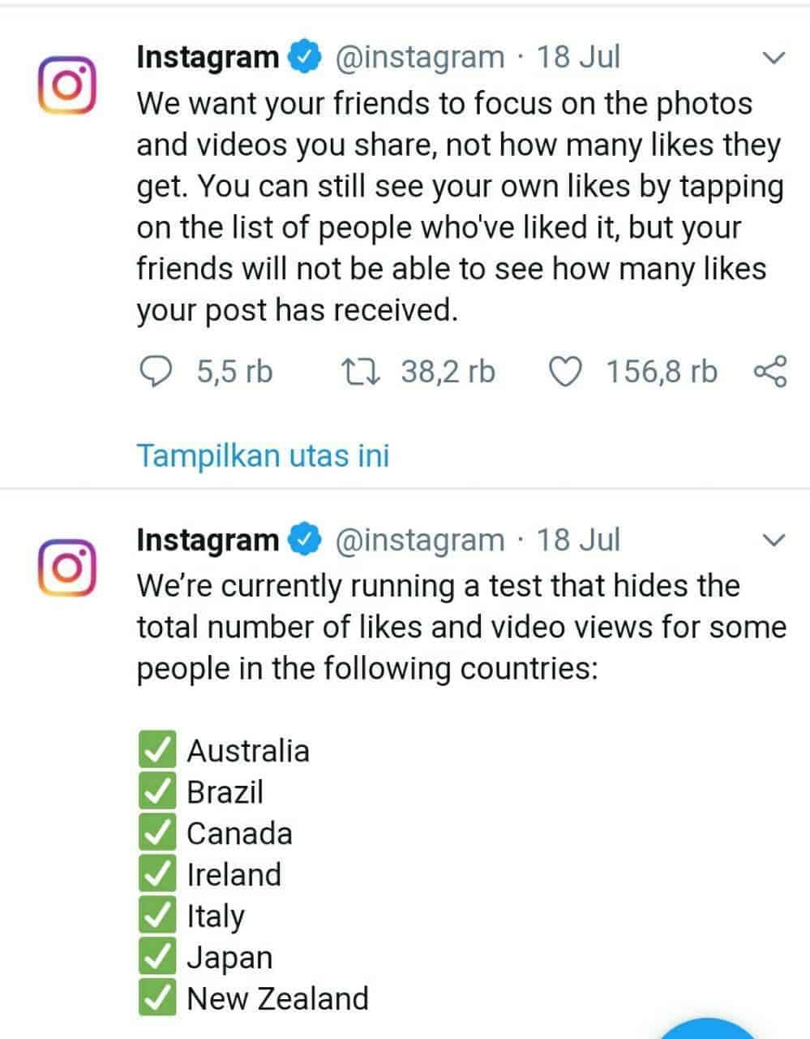Select the Instagram username on the first tweet

click(209, 55)
